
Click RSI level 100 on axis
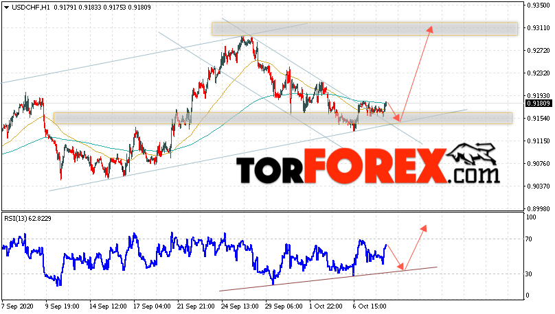[x=531, y=217]
